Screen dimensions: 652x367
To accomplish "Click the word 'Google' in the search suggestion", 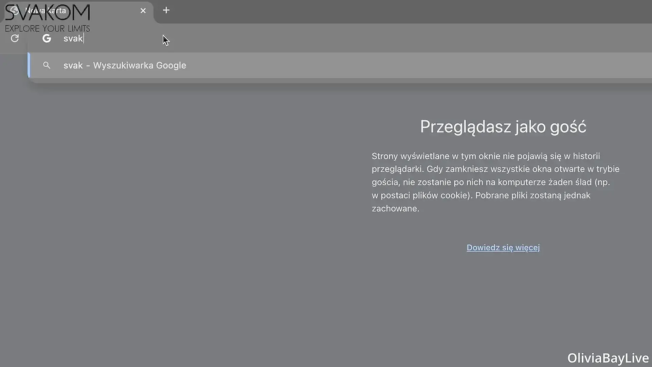I will click(x=171, y=65).
